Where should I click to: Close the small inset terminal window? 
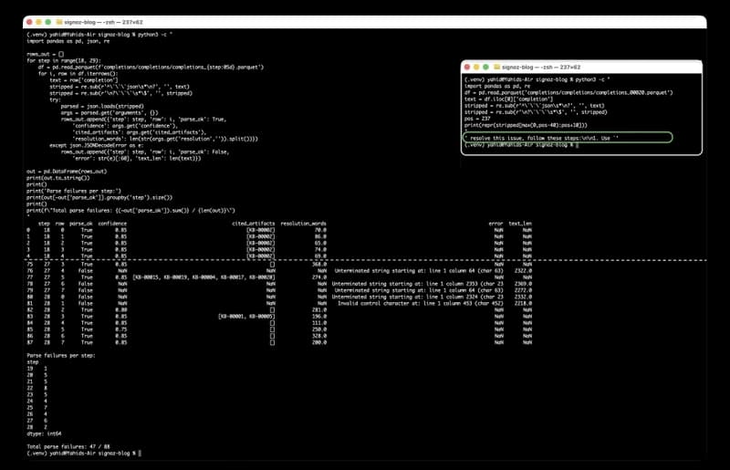[467, 67]
